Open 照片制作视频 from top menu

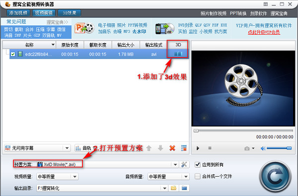pyautogui.click(x=214, y=13)
